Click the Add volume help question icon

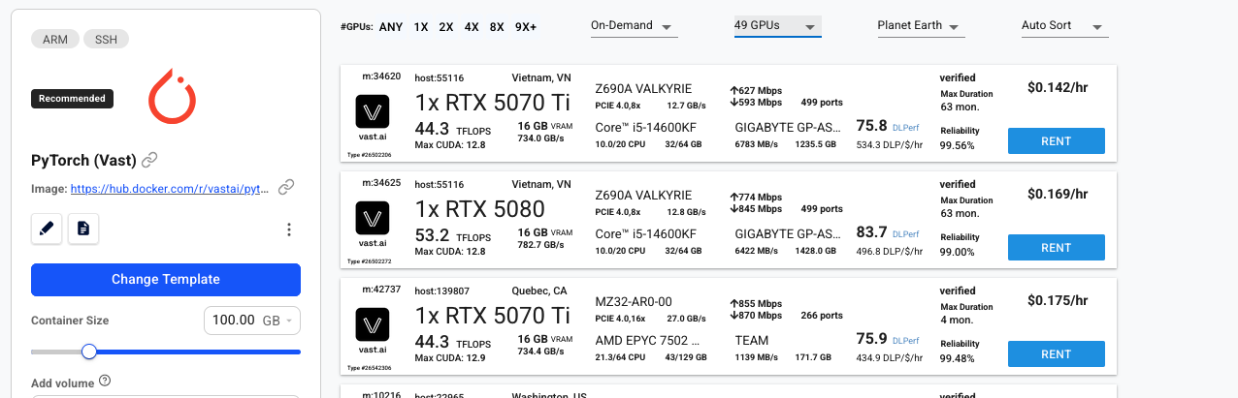coord(105,381)
